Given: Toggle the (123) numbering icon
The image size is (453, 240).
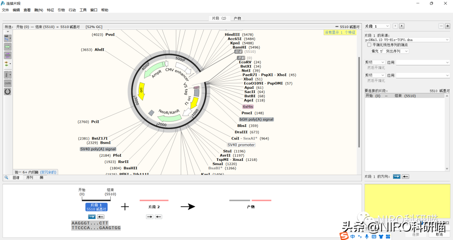Looking at the screenshot, I should [8, 83].
